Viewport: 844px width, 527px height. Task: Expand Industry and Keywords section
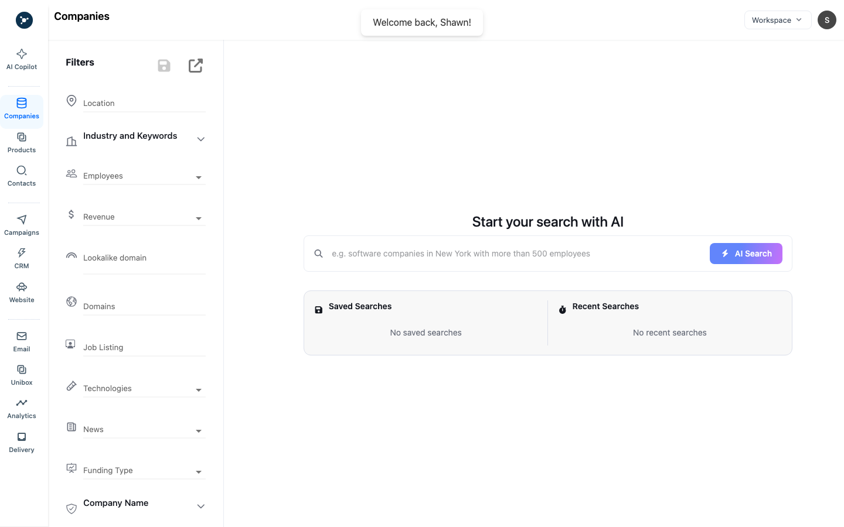tap(201, 139)
